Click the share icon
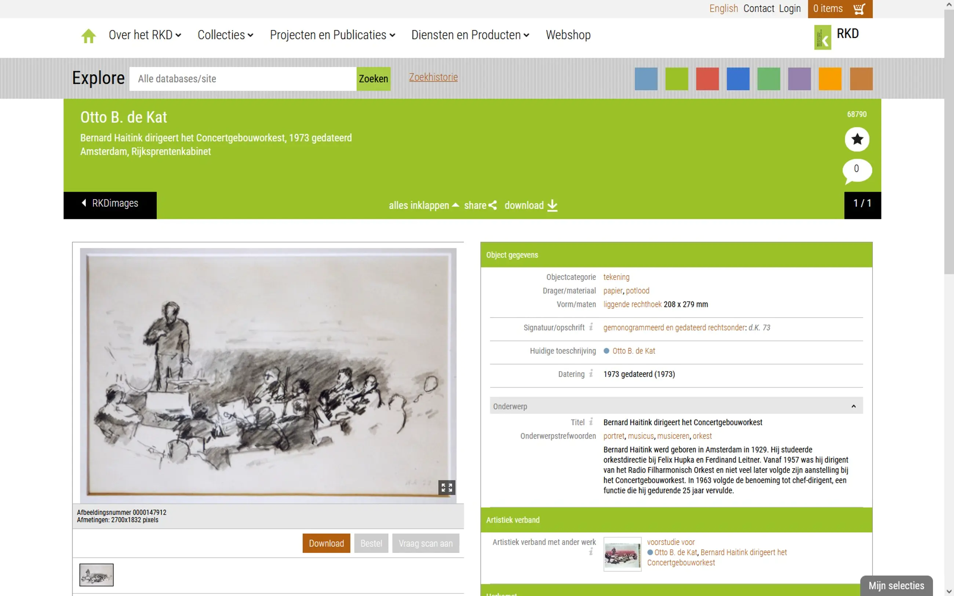This screenshot has width=954, height=596. (x=492, y=205)
